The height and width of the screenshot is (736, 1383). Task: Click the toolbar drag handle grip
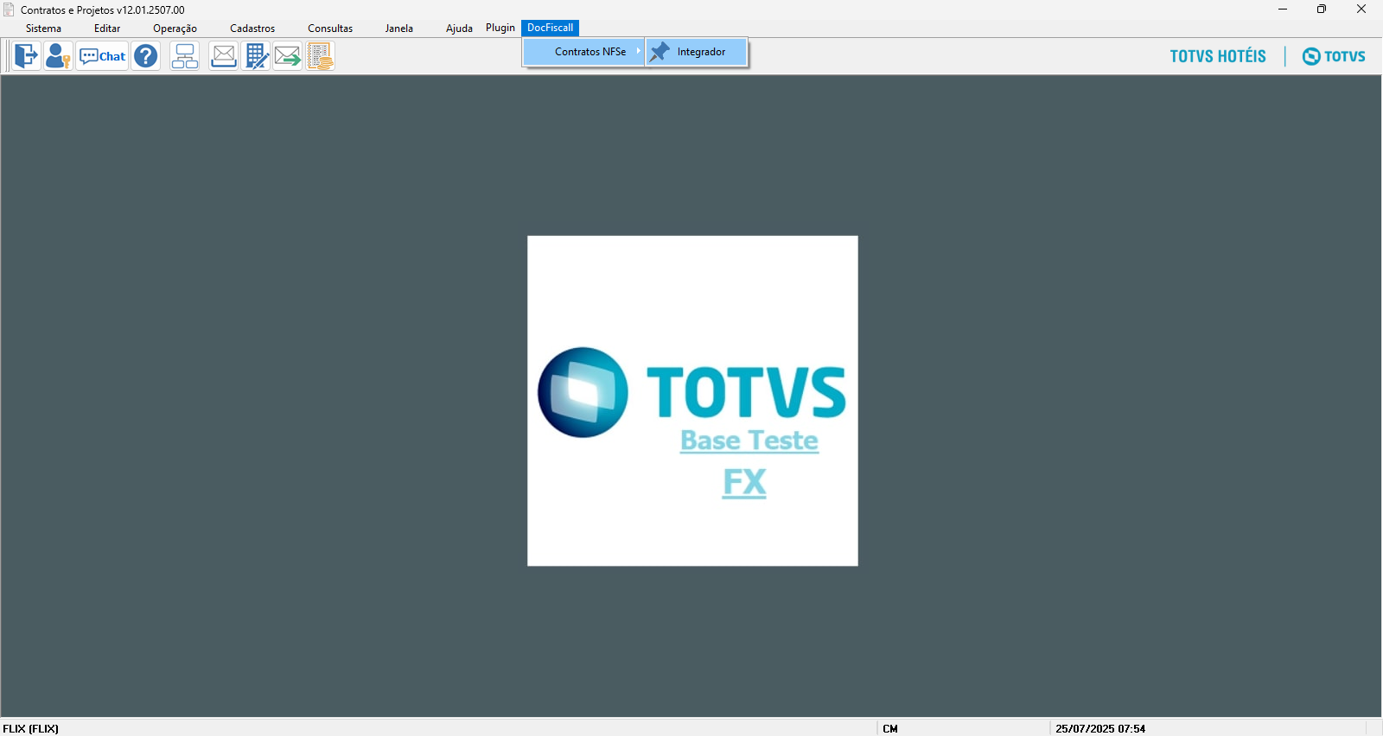pos(8,56)
